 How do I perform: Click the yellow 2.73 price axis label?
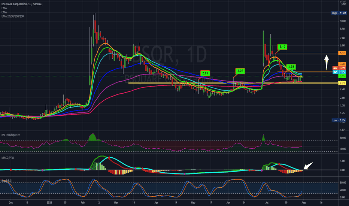(342, 83)
